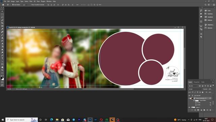This screenshot has height=122, width=216.
Task: Open the Auto-Select Layer dropdown
Action: pyautogui.click(x=25, y=5)
